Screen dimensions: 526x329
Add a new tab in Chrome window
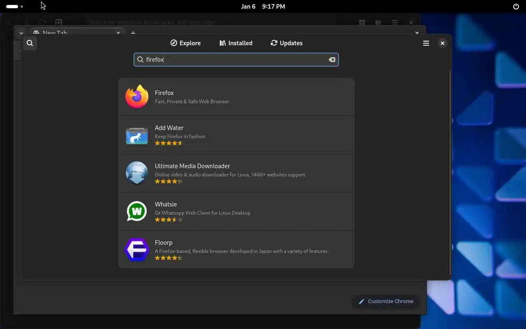coord(133,32)
